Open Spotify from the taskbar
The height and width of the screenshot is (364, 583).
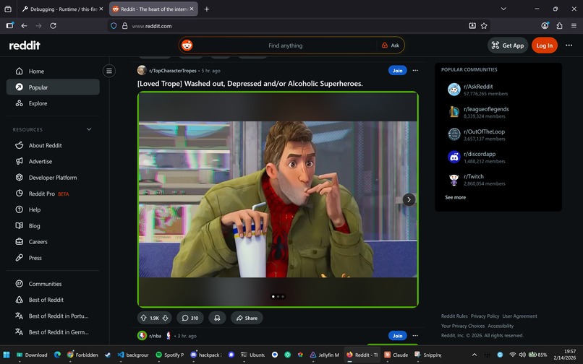click(x=170, y=355)
